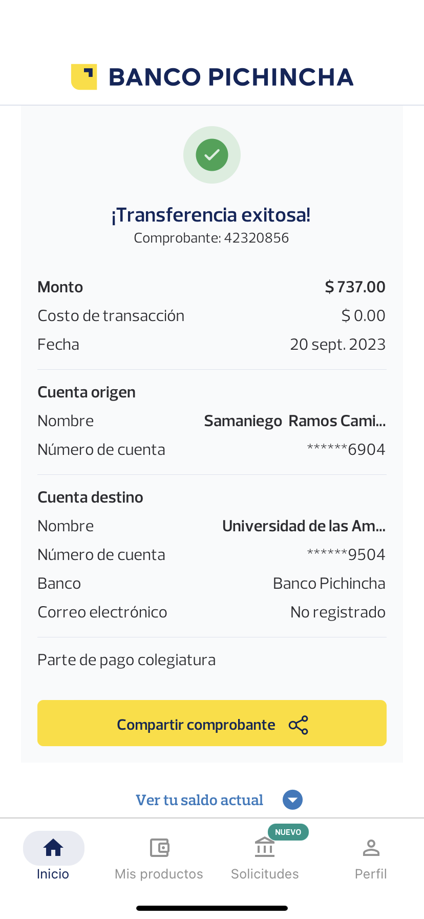
Task: Select the Inicio tab label
Action: tap(53, 874)
